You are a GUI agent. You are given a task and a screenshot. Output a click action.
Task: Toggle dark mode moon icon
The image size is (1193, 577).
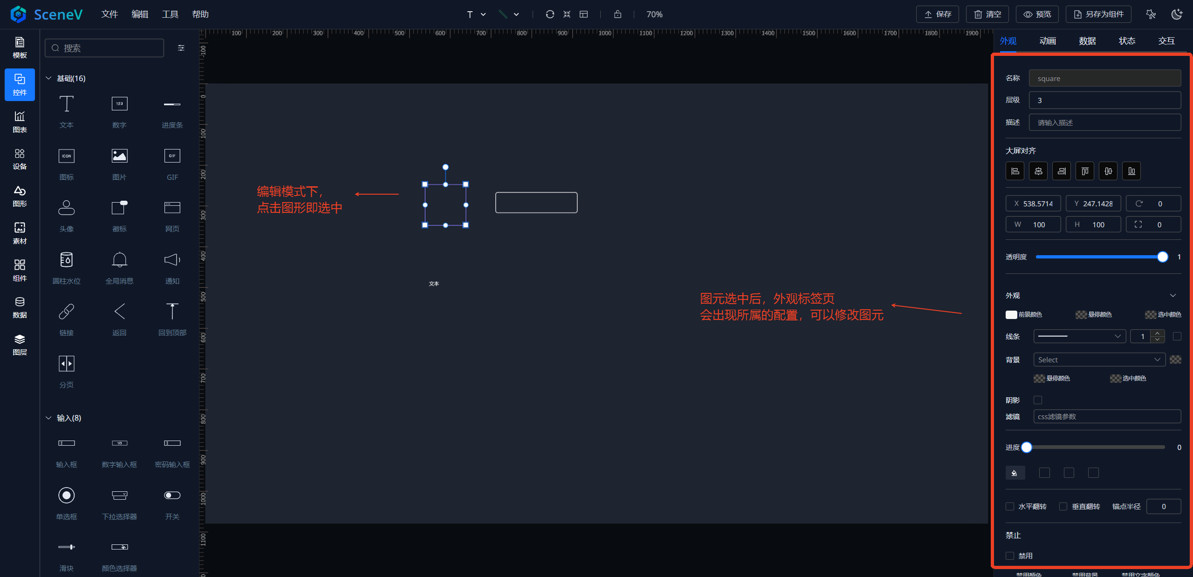point(1177,14)
